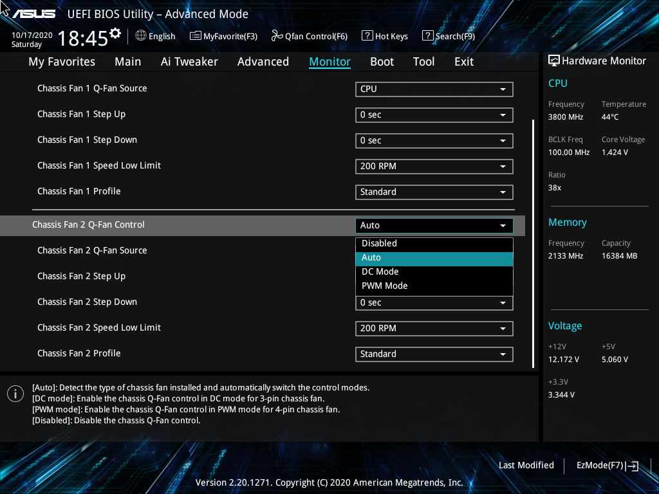Click Core Voltage value 1.424 V
Viewport: 659px width, 494px height.
[x=615, y=152]
